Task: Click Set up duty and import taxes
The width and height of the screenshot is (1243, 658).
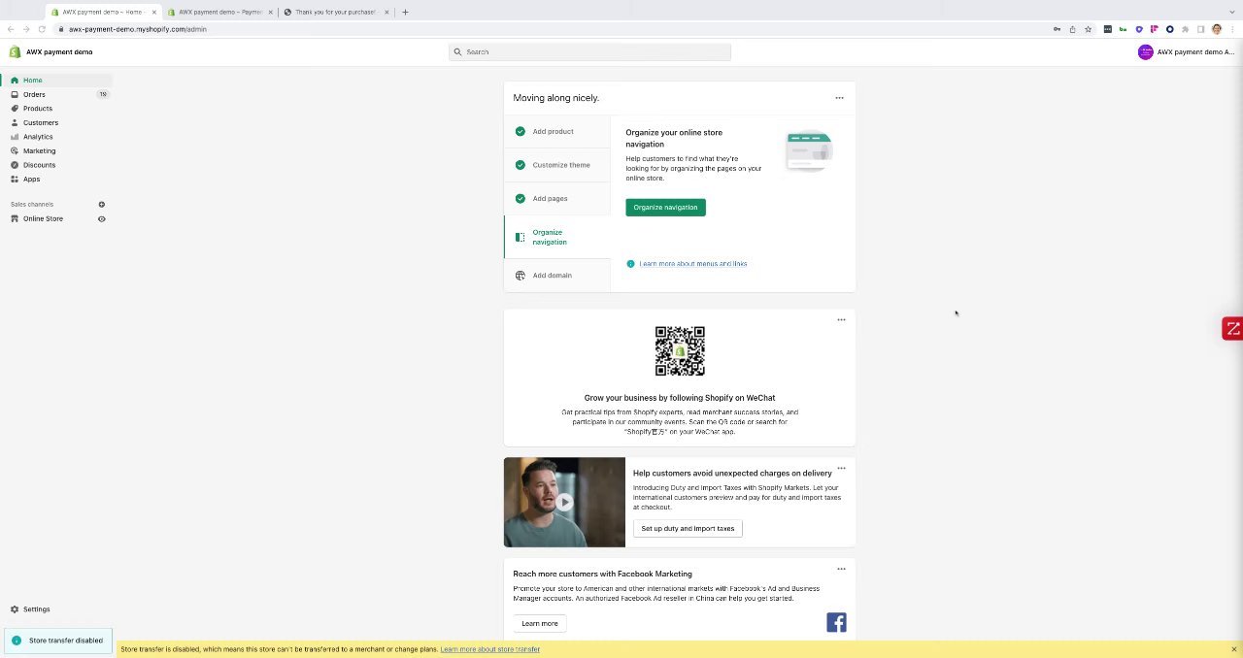Action: (688, 528)
